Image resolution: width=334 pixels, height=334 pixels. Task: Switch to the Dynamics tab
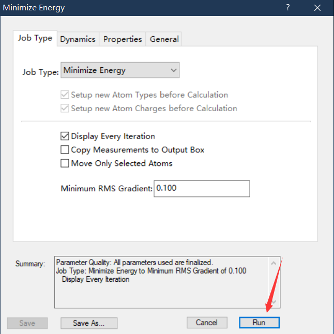coord(78,39)
